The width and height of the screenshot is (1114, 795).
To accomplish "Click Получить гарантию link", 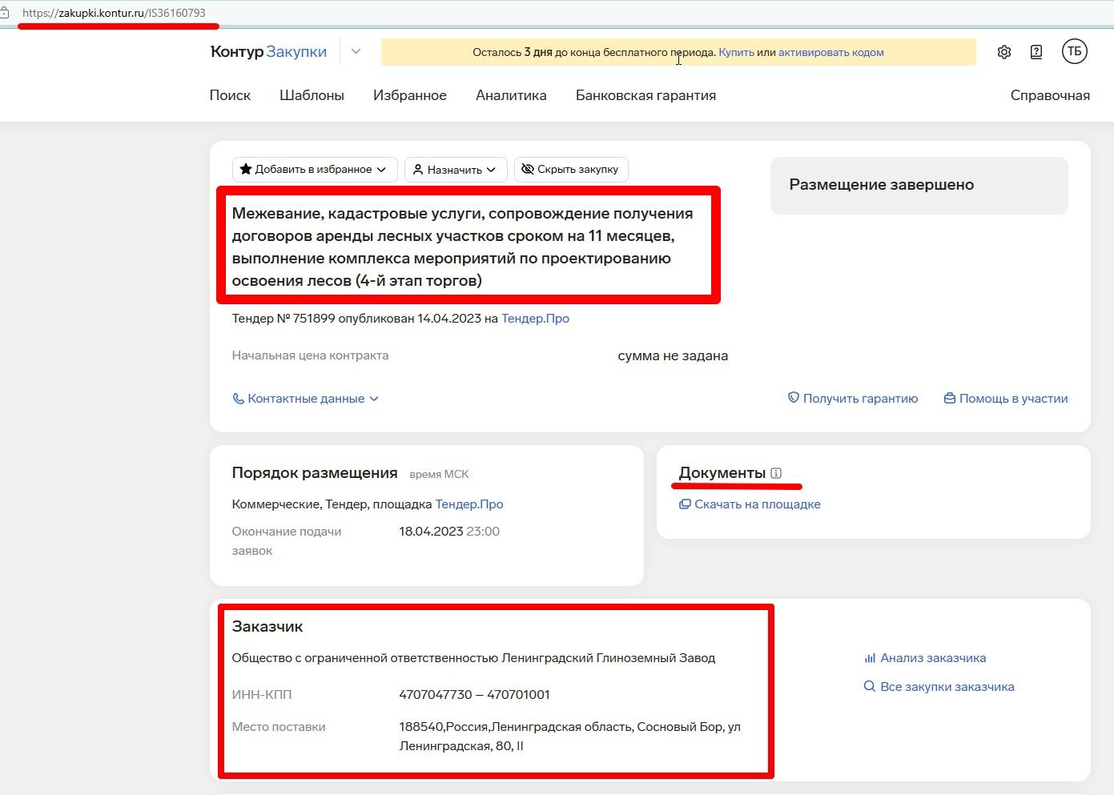I will [x=853, y=399].
